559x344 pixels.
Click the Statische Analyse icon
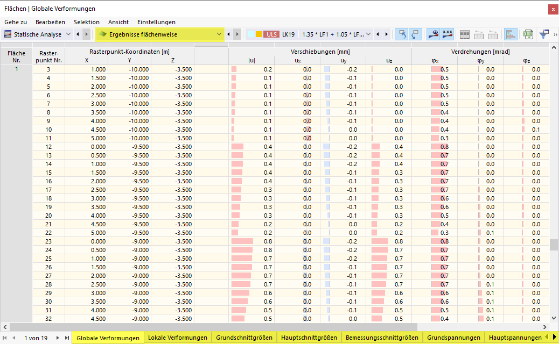8,34
